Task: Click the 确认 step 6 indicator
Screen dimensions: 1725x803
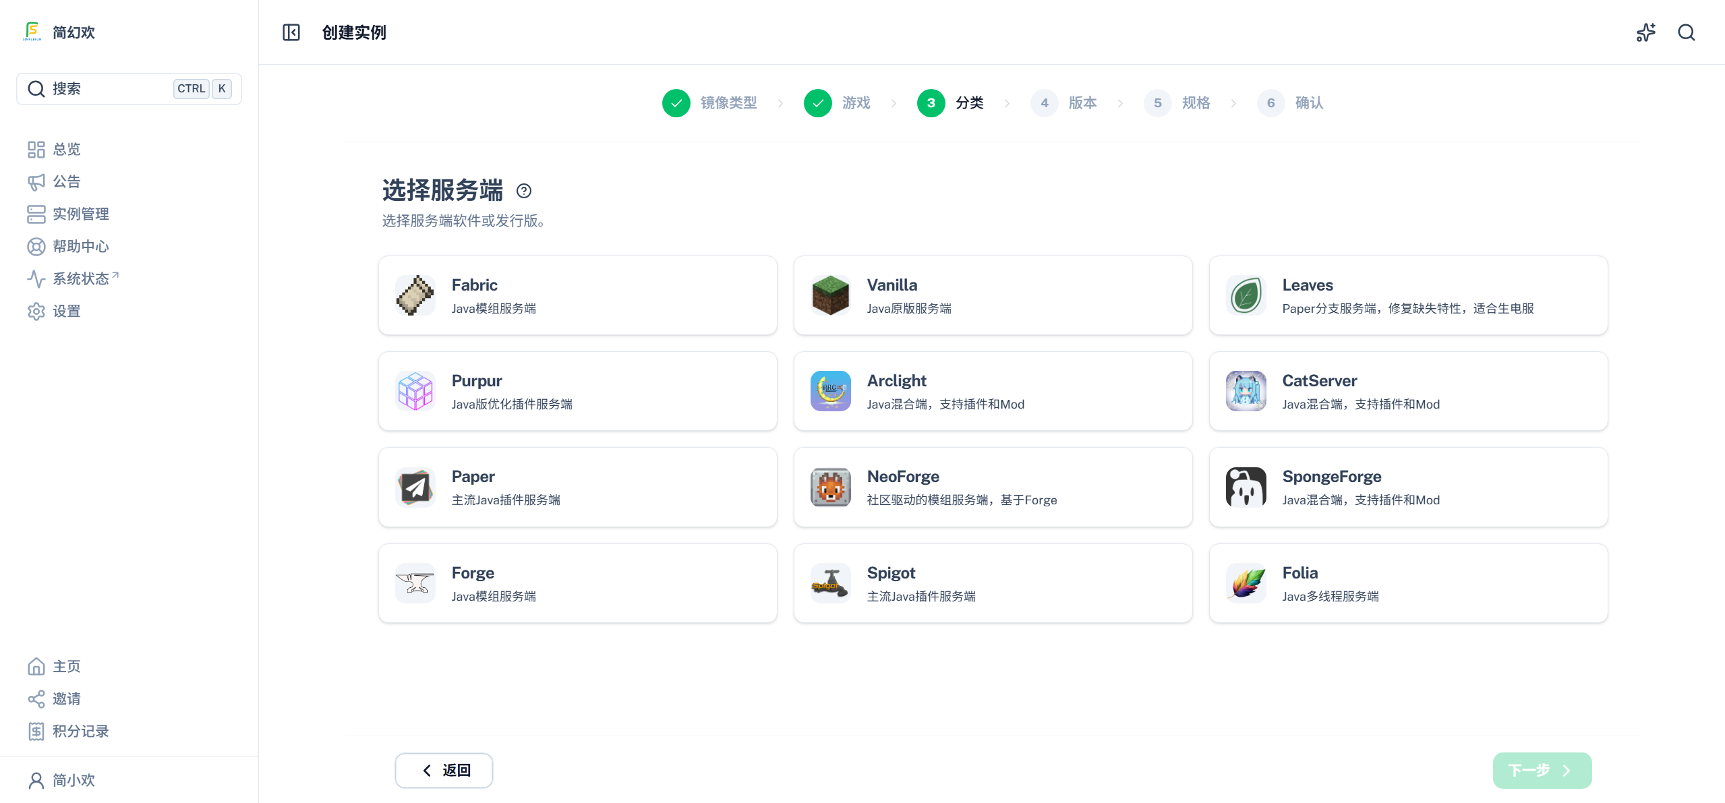Action: coord(1290,103)
